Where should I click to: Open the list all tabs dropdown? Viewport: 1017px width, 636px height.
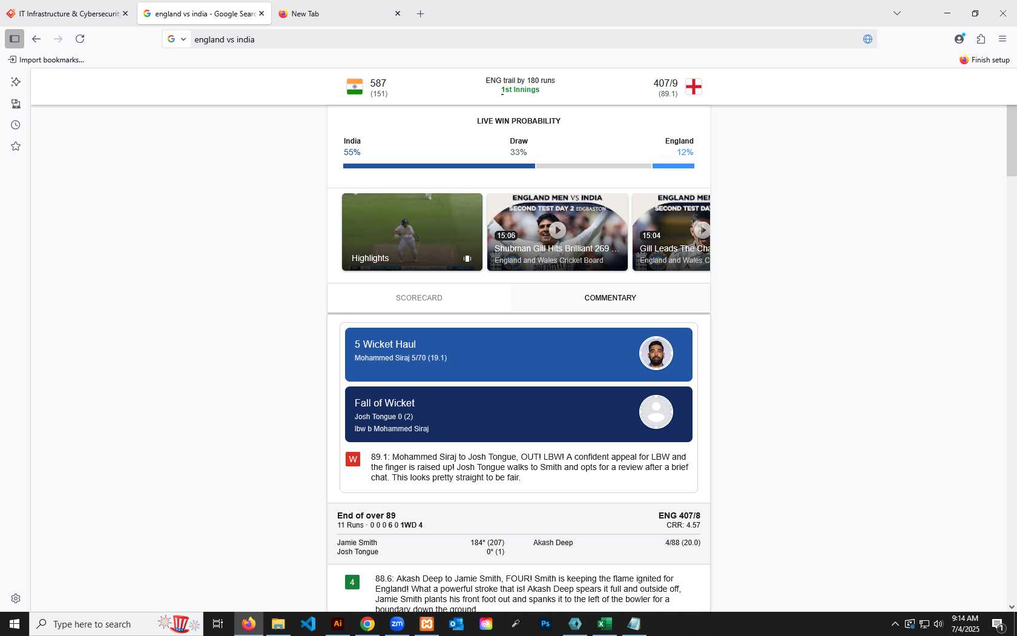pyautogui.click(x=897, y=13)
